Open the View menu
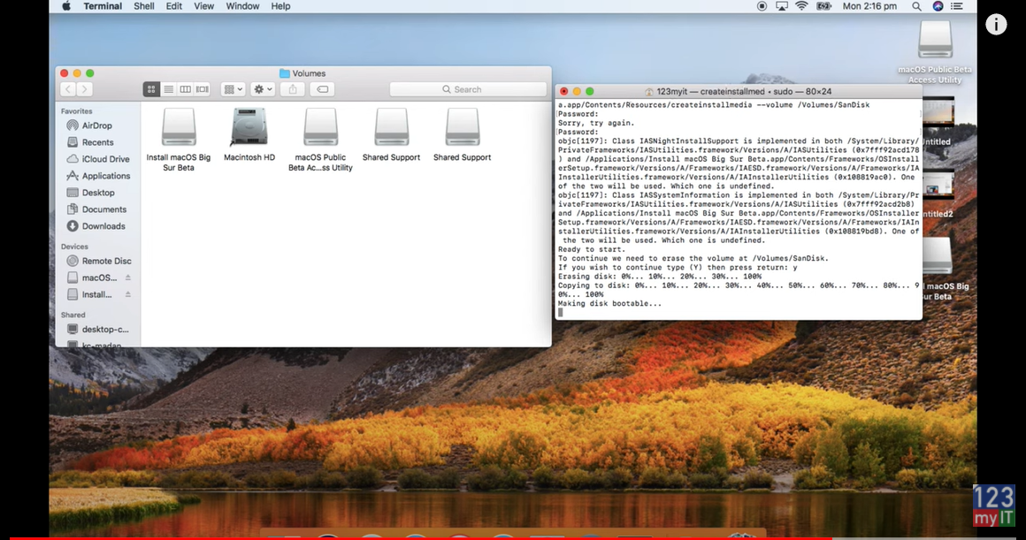This screenshot has width=1026, height=540. coord(204,6)
